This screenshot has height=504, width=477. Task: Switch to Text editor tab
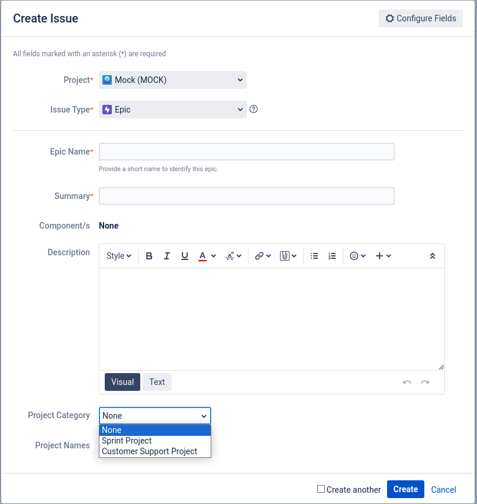coord(157,382)
